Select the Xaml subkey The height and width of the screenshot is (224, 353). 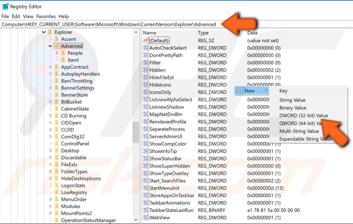point(73,60)
